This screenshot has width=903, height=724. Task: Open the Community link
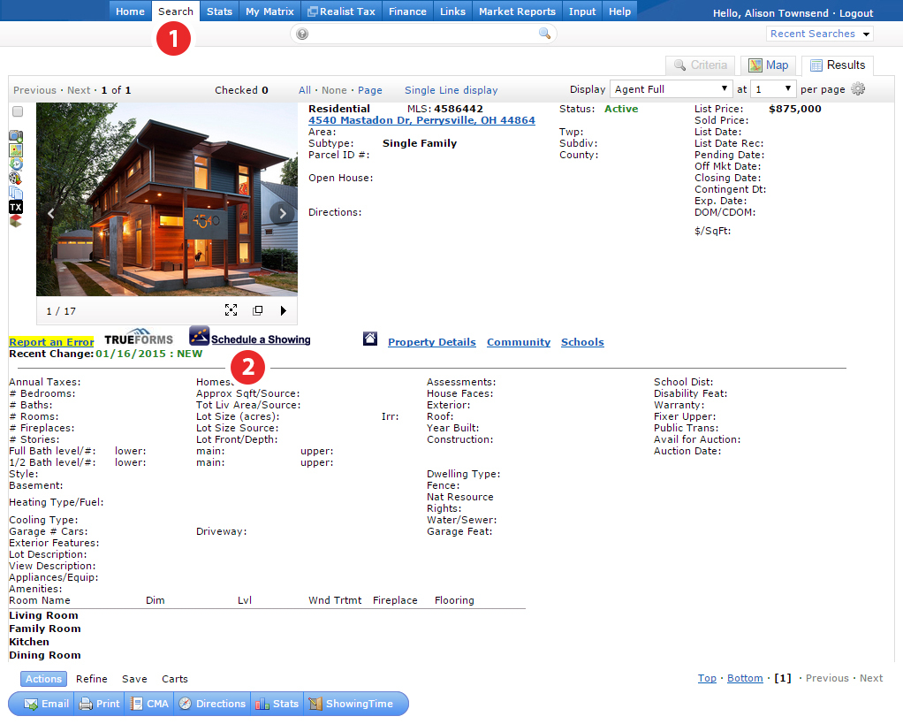519,342
